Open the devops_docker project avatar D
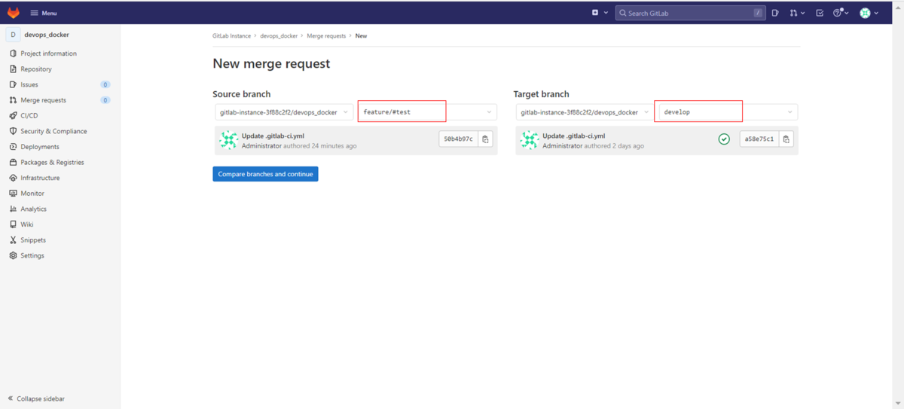Image resolution: width=904 pixels, height=409 pixels. pyautogui.click(x=14, y=35)
